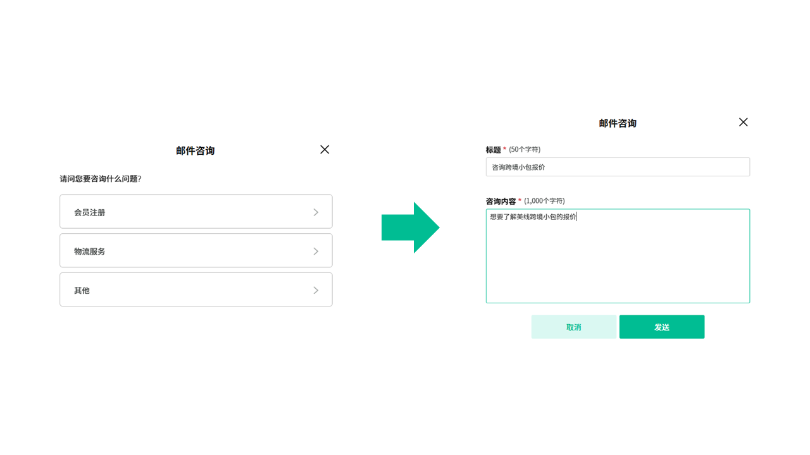The height and width of the screenshot is (455, 810).
Task: Pick the 其他 inquiry category
Action: coord(190,289)
